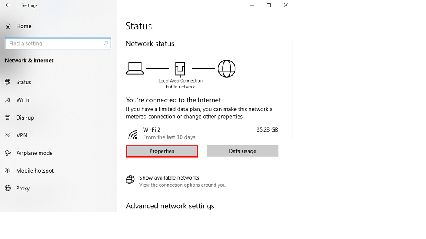Click the Local Area Connection router icon
The width and height of the screenshot is (426, 239).
pyautogui.click(x=181, y=68)
